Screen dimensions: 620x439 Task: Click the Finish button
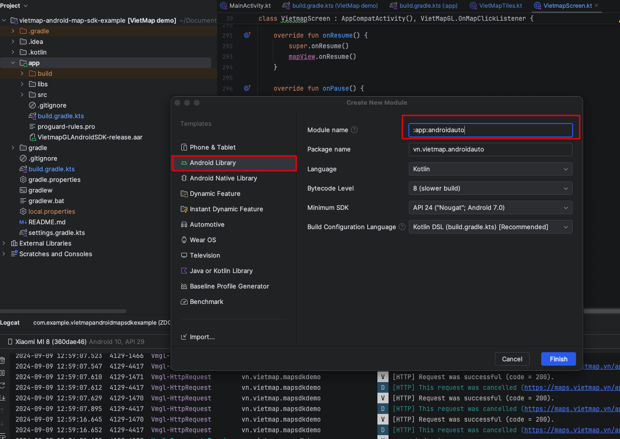coord(559,359)
